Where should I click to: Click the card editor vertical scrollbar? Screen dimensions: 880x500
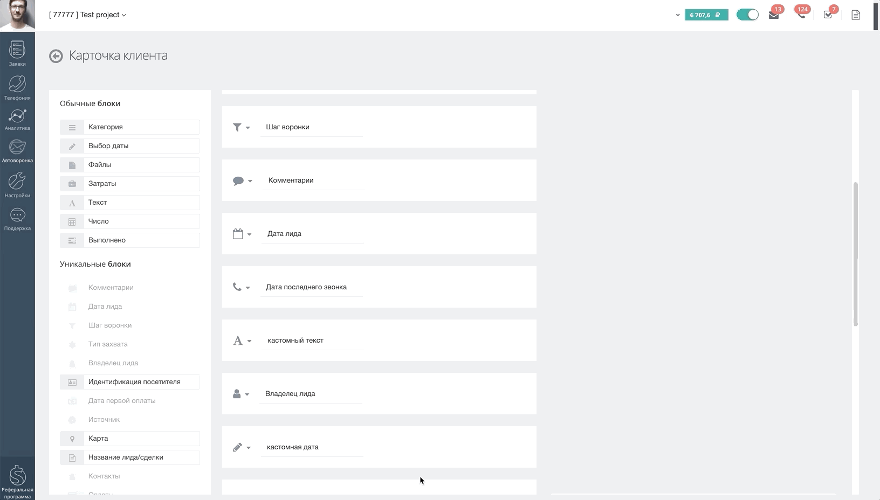856,254
